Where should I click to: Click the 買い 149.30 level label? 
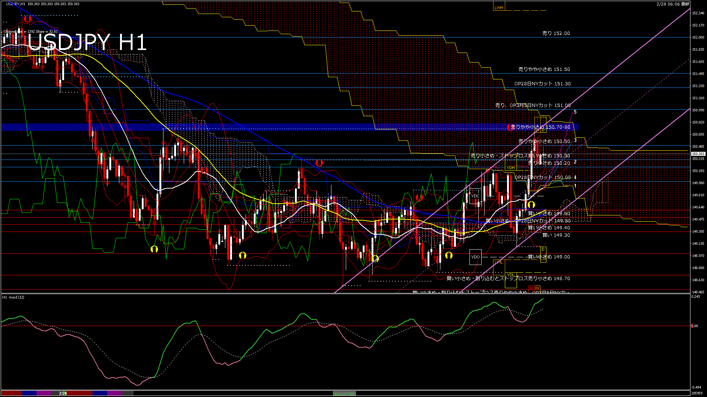[x=556, y=235]
